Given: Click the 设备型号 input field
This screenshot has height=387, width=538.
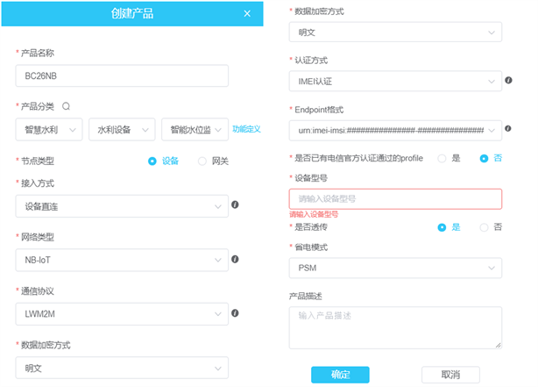Looking at the screenshot, I should pos(395,199).
